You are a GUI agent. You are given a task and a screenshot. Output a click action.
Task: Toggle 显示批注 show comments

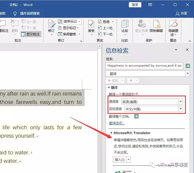coord(31,34)
